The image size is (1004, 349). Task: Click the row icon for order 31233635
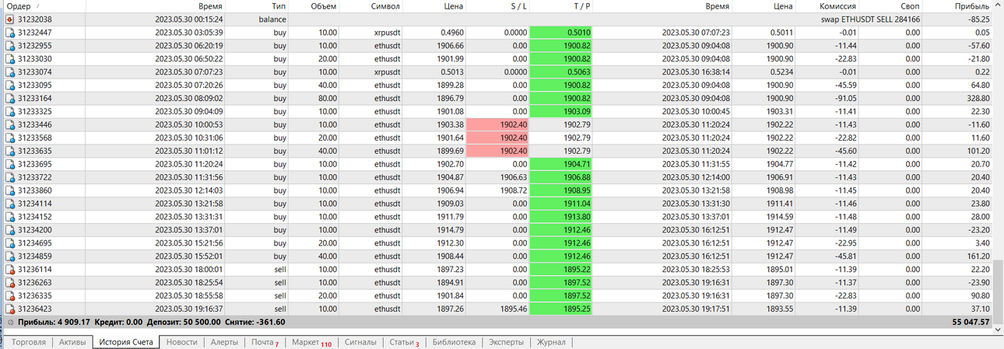click(x=9, y=151)
